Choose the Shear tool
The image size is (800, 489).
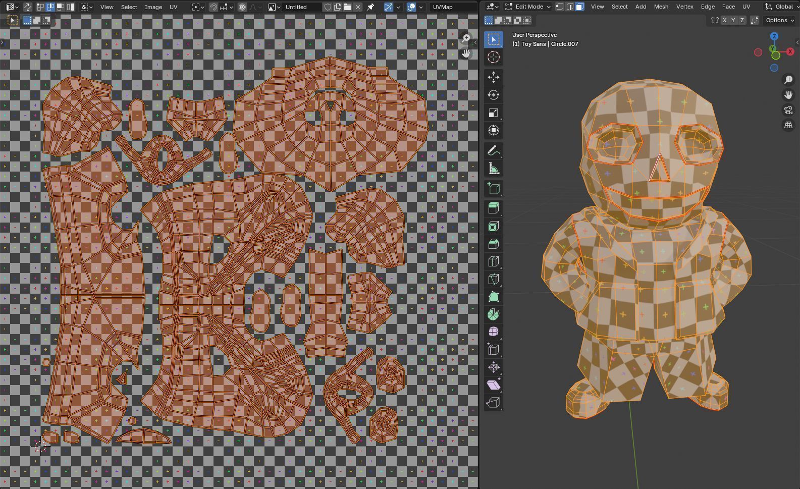[493, 385]
